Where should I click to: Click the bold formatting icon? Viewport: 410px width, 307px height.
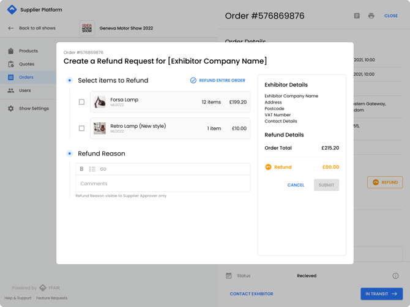tap(81, 169)
